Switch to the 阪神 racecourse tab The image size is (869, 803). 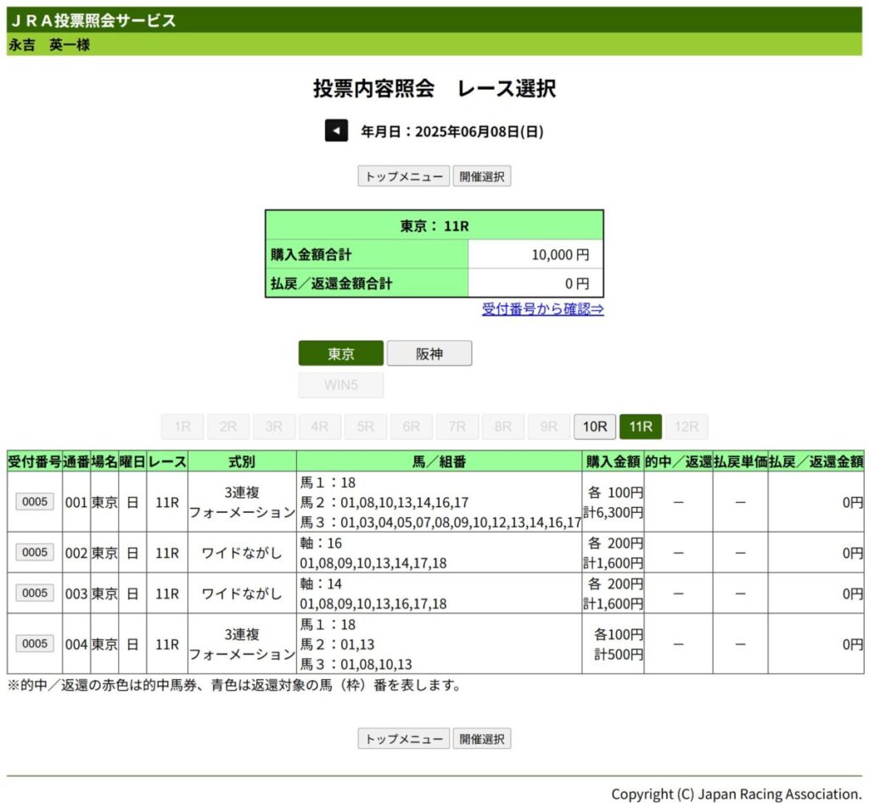pyautogui.click(x=429, y=354)
